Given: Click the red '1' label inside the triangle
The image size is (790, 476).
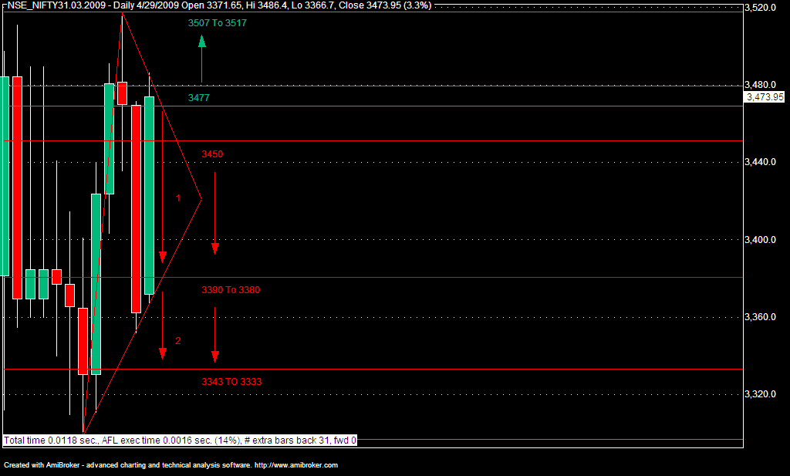Looking at the screenshot, I should tap(178, 198).
